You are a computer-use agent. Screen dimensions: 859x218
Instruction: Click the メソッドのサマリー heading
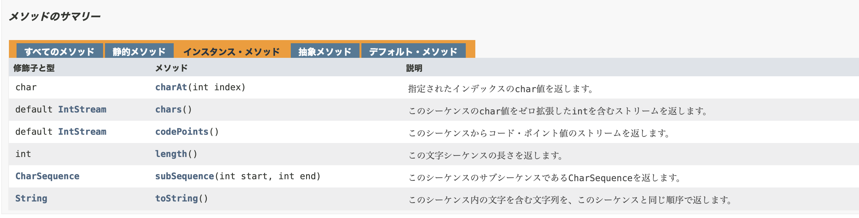[55, 16]
